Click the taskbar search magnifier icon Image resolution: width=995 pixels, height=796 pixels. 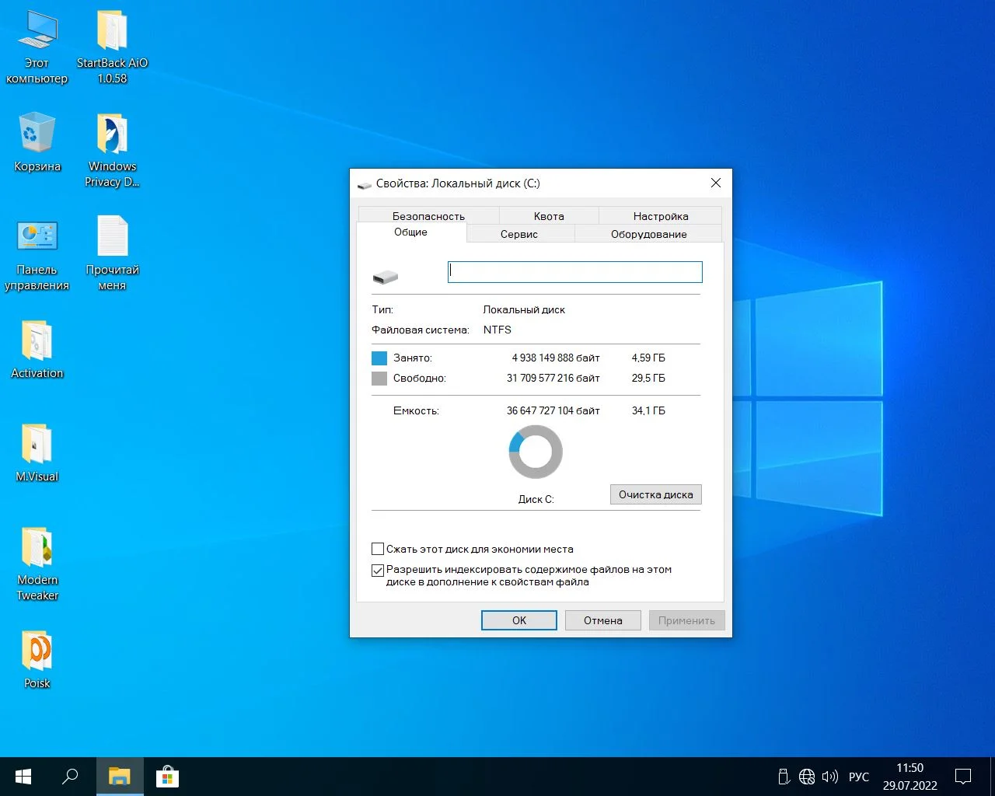click(70, 777)
